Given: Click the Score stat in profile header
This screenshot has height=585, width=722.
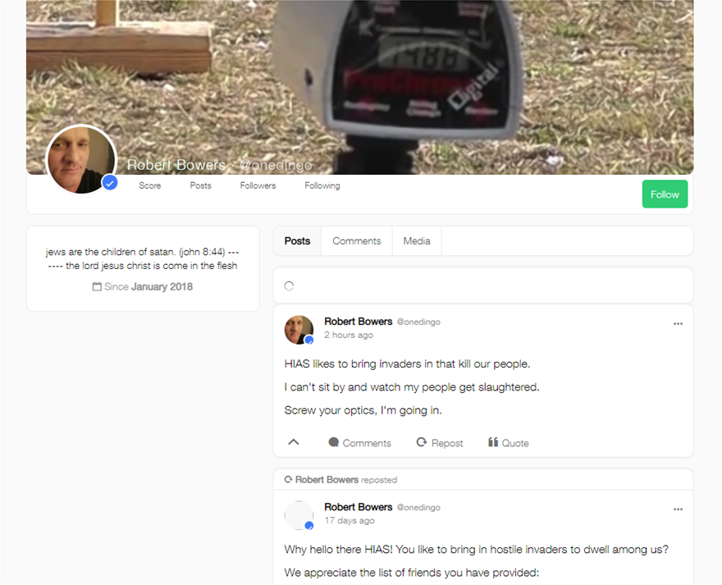Looking at the screenshot, I should (149, 186).
